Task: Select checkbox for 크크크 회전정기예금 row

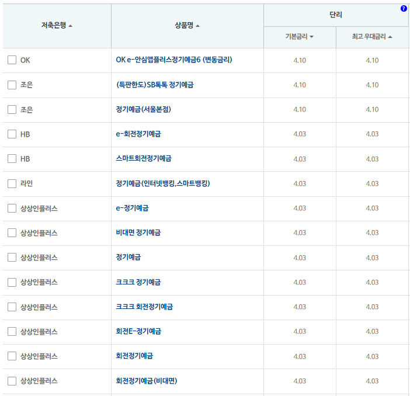Action: click(12, 307)
